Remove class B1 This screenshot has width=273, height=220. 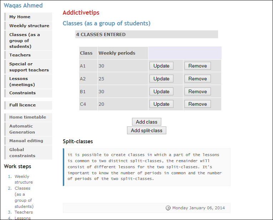198,91
